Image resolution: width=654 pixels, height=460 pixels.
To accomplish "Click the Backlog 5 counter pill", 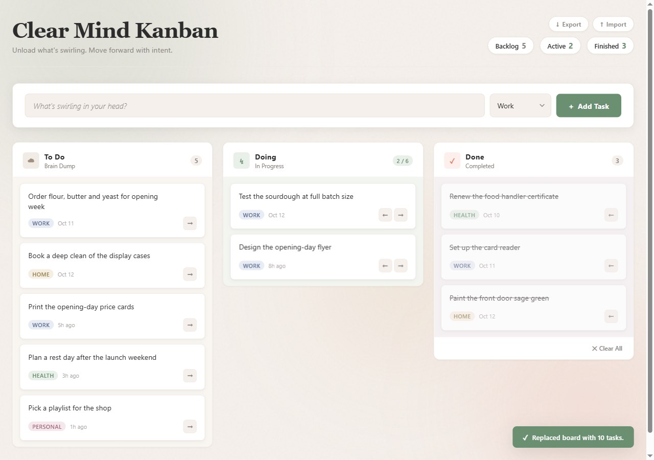I will (x=510, y=46).
